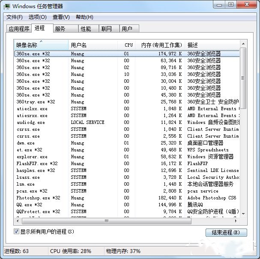The height and width of the screenshot is (259, 260).
Task: Click vertical scrollbar up arrow
Action: (243, 44)
